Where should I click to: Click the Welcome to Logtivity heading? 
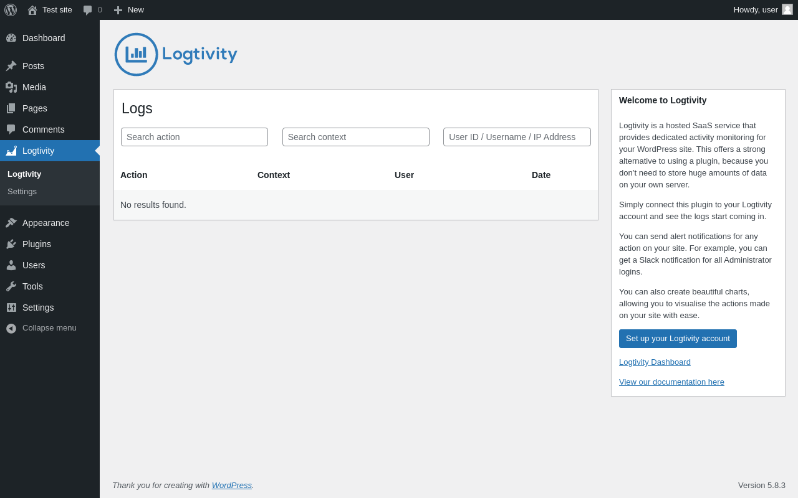(x=663, y=100)
